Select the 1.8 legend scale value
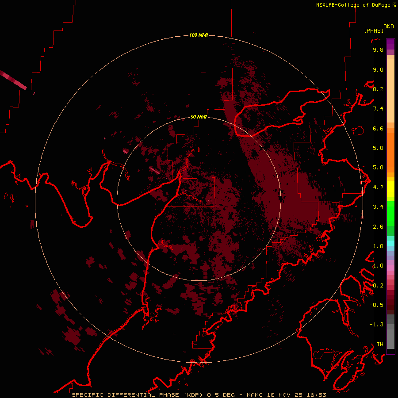The image size is (398, 398). pos(378,246)
